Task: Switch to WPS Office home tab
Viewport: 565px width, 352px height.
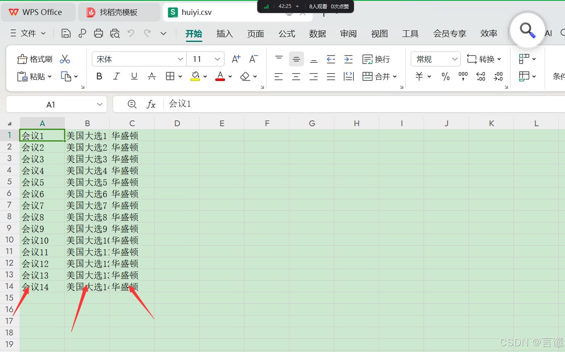Action: (38, 12)
